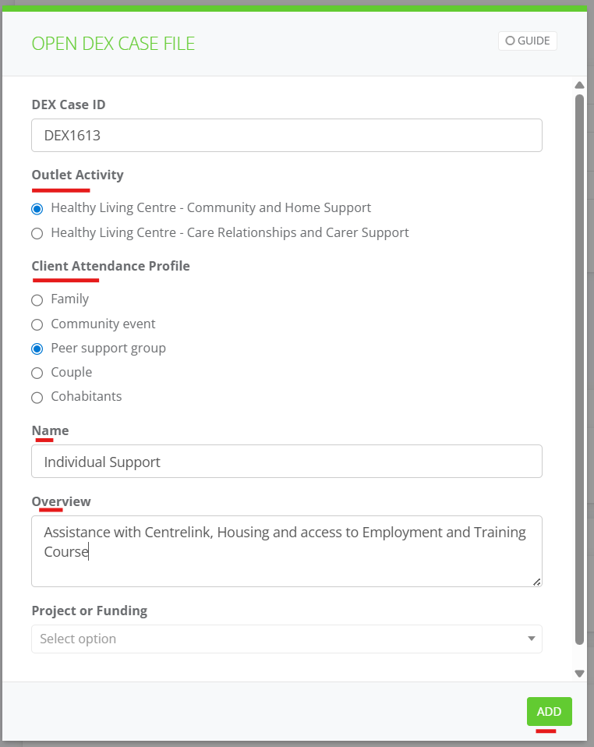Click the scrollbar down arrow
Image resolution: width=594 pixels, height=747 pixels.
579,674
